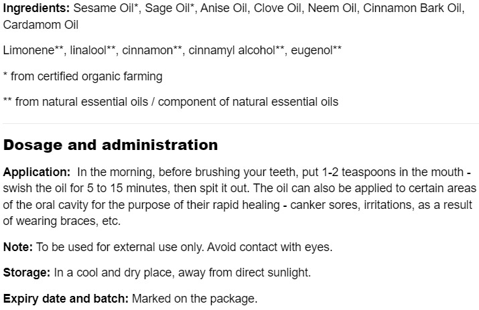Click the word "Limonene**"

(31, 50)
